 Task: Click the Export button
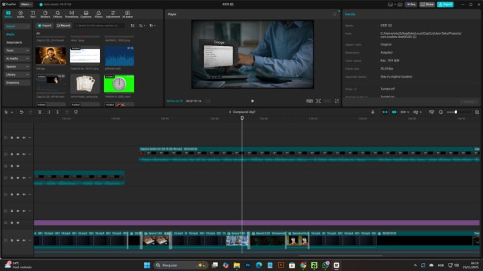[x=445, y=4]
